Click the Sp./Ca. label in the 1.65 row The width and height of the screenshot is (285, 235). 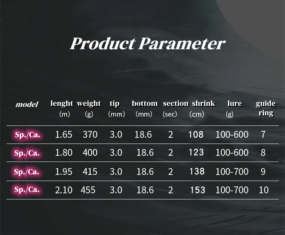click(27, 135)
